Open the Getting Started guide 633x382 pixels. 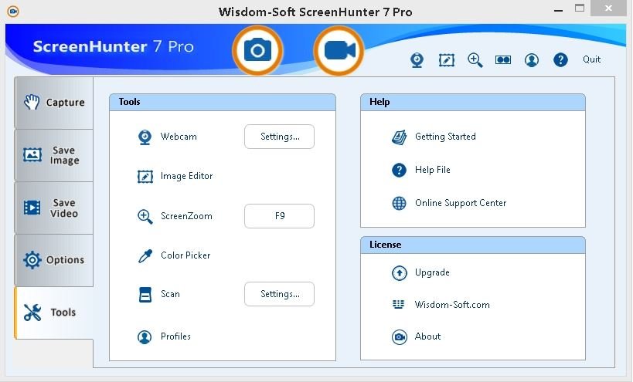[444, 137]
